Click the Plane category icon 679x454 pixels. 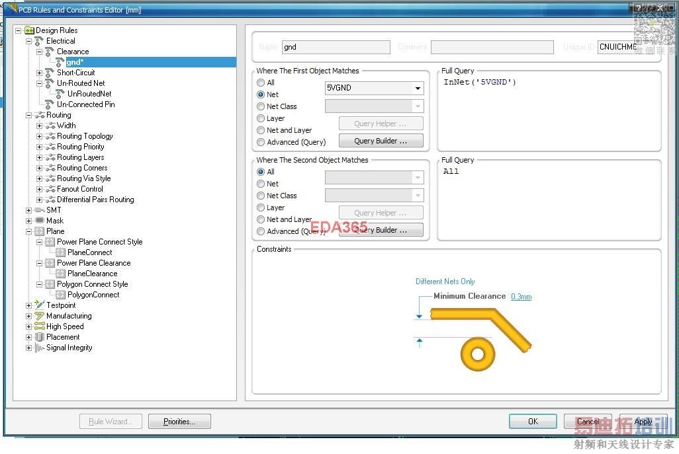40,231
